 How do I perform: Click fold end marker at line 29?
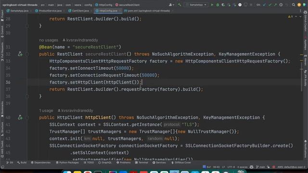(x=27, y=25)
